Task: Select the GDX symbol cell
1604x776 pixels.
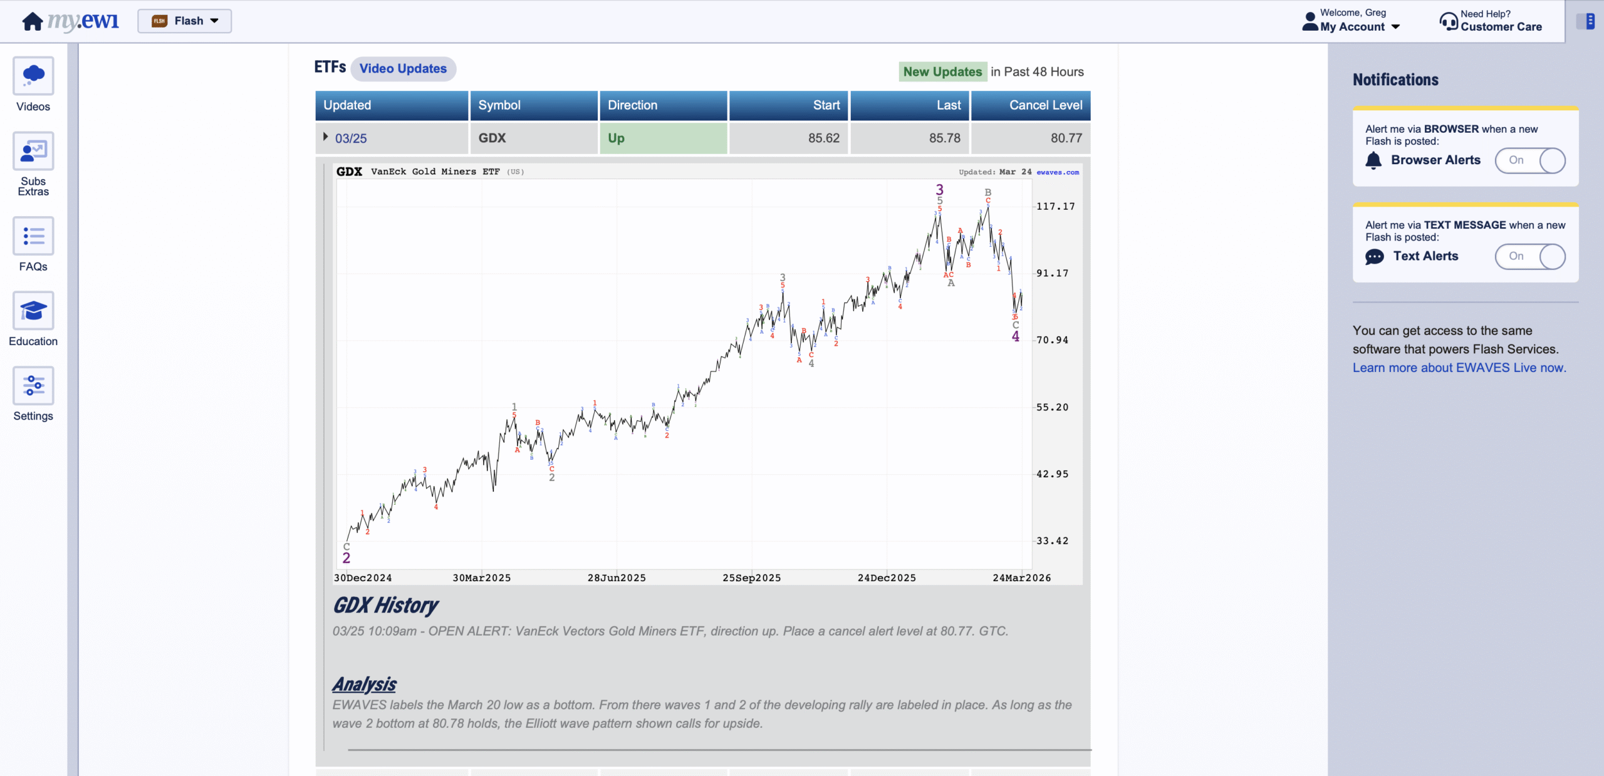Action: coord(534,138)
